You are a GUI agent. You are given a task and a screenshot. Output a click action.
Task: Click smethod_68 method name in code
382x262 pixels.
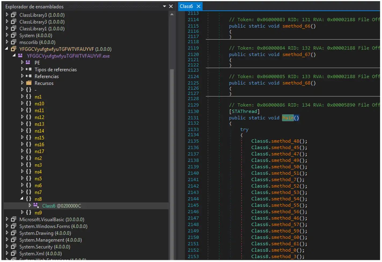pos(296,83)
